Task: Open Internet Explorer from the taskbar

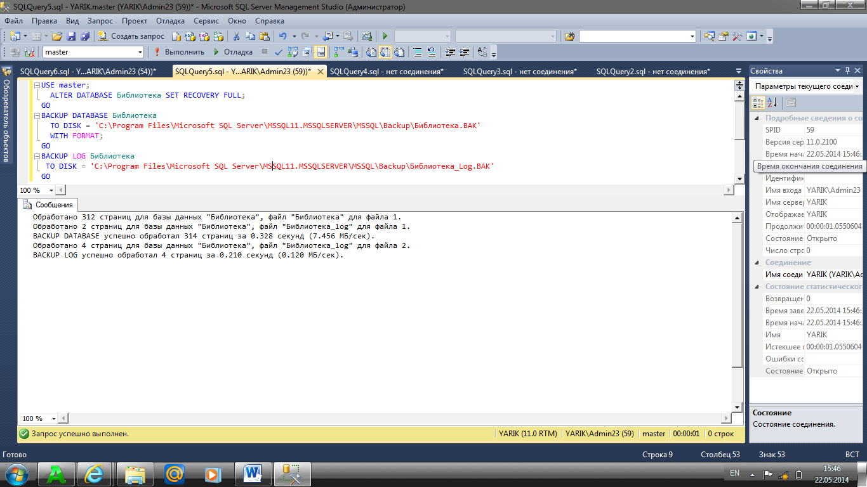Action: (95, 473)
